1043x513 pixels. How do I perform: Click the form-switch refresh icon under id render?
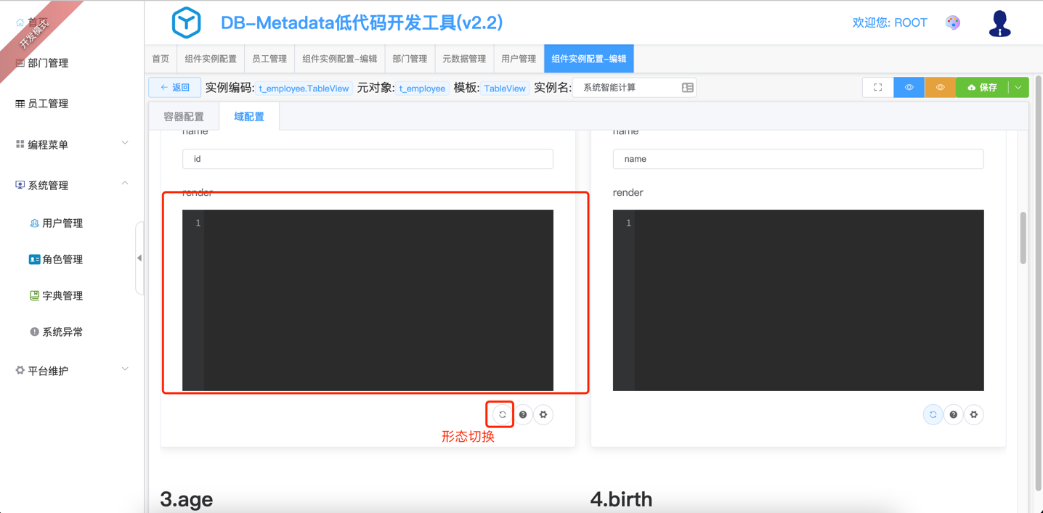[x=502, y=415]
